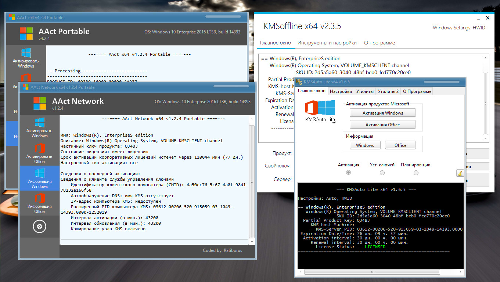
Task: Open О программе tab in KMSoffline
Action: point(380,43)
